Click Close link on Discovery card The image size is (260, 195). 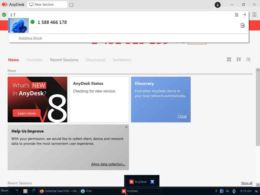(x=182, y=116)
